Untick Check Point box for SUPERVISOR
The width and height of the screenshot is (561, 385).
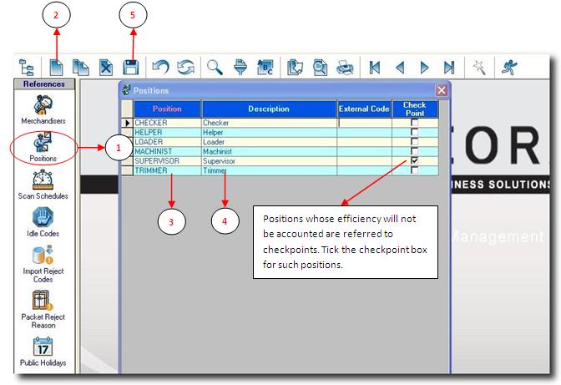[x=414, y=160]
